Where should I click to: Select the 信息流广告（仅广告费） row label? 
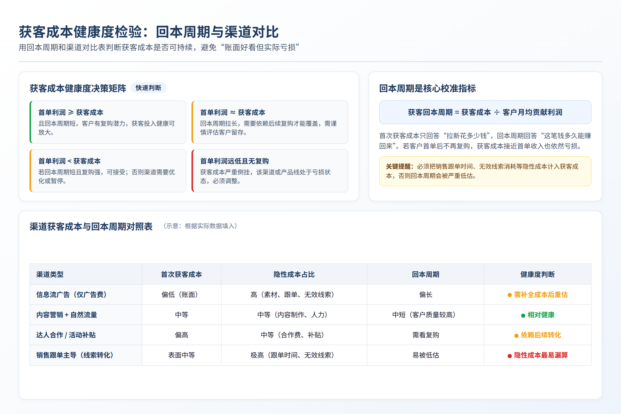tap(71, 295)
